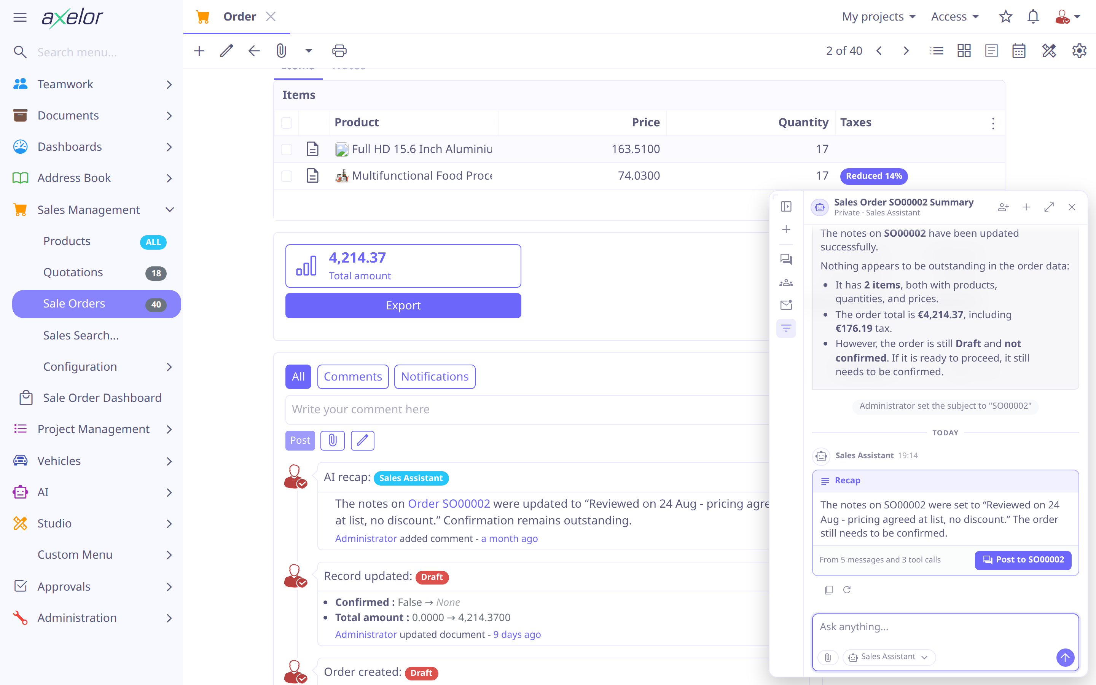This screenshot has height=685, width=1096.
Task: Open the Order SO00002 link in recap
Action: pos(449,504)
